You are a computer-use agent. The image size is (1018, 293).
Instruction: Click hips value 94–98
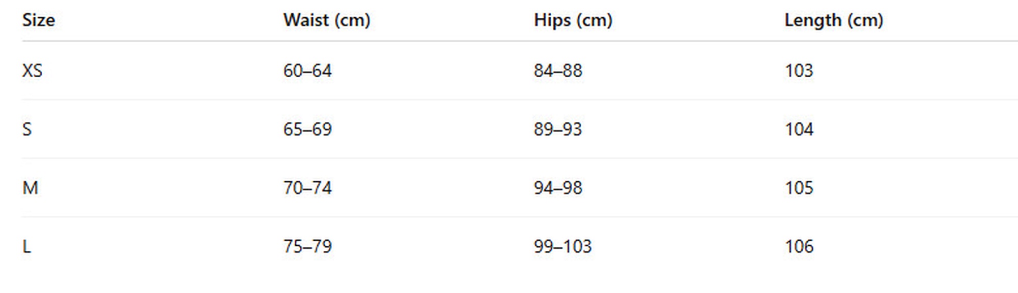558,188
